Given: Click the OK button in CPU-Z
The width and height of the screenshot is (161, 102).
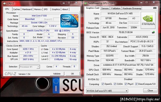Looking at the screenshot, I should (x=72, y=74).
